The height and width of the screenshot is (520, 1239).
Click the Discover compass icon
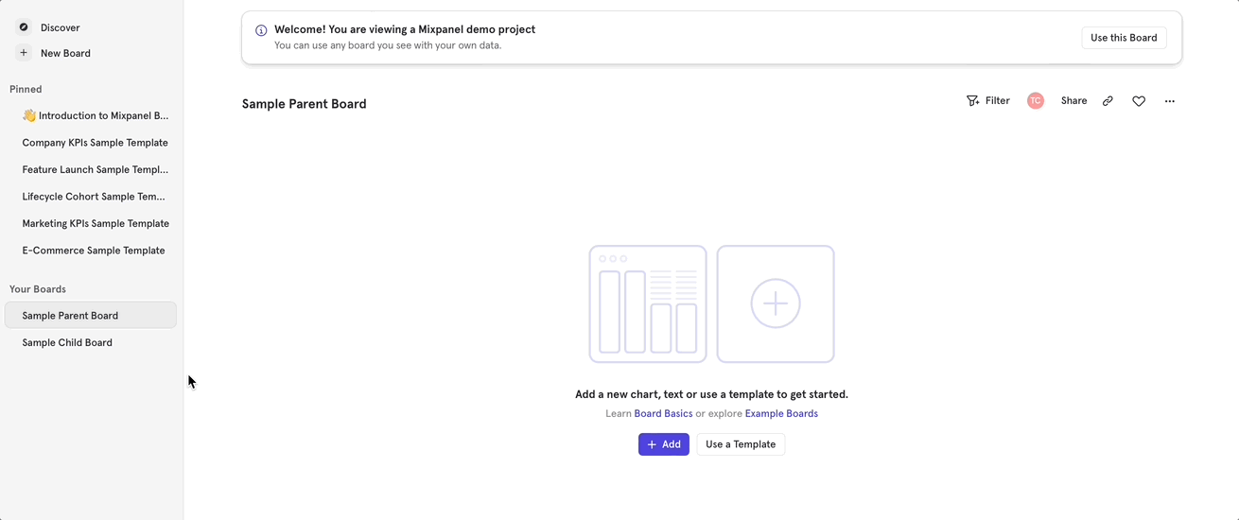click(24, 27)
